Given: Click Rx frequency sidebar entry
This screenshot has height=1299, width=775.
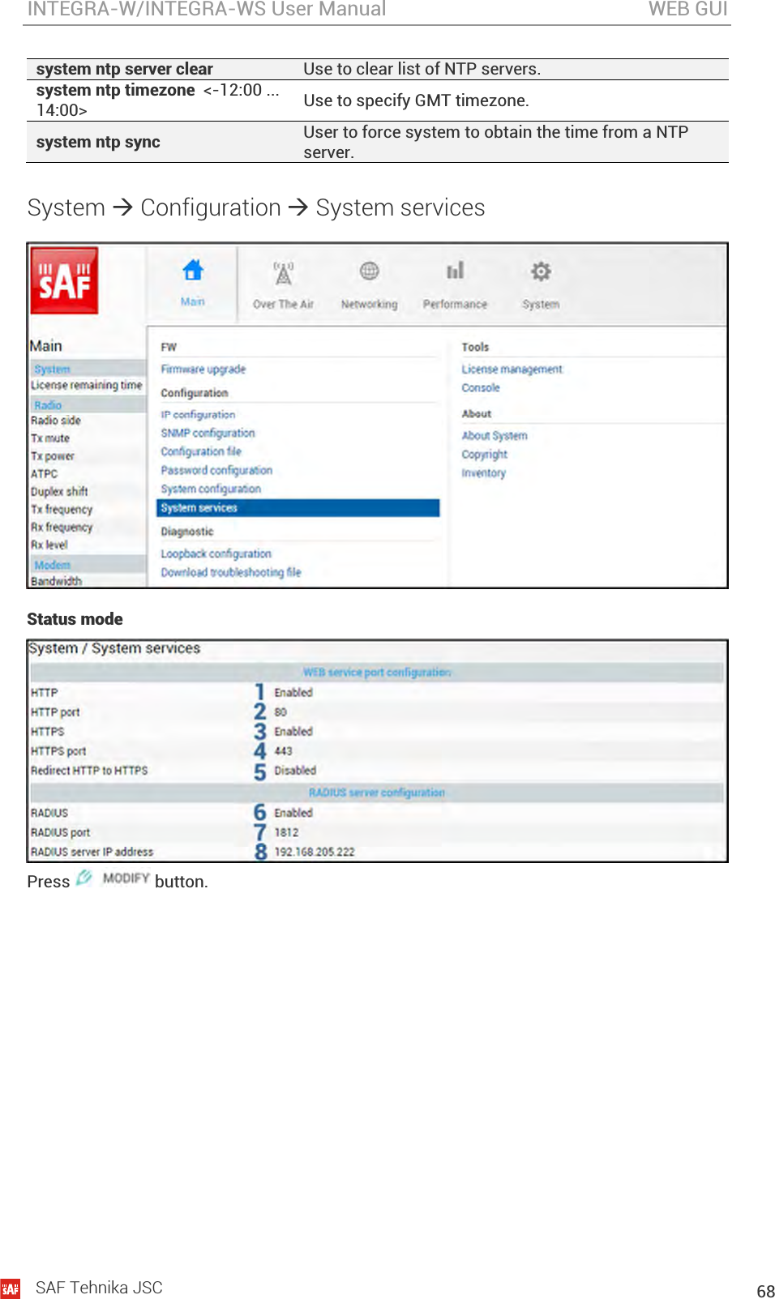Looking at the screenshot, I should 62,528.
